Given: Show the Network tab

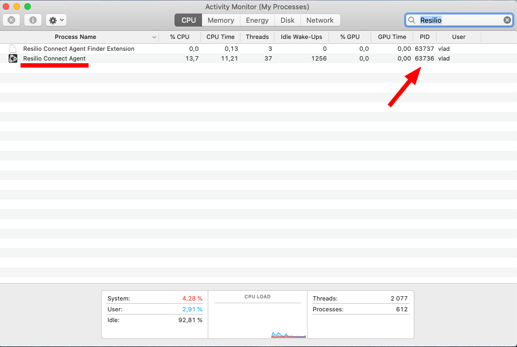Looking at the screenshot, I should (320, 20).
